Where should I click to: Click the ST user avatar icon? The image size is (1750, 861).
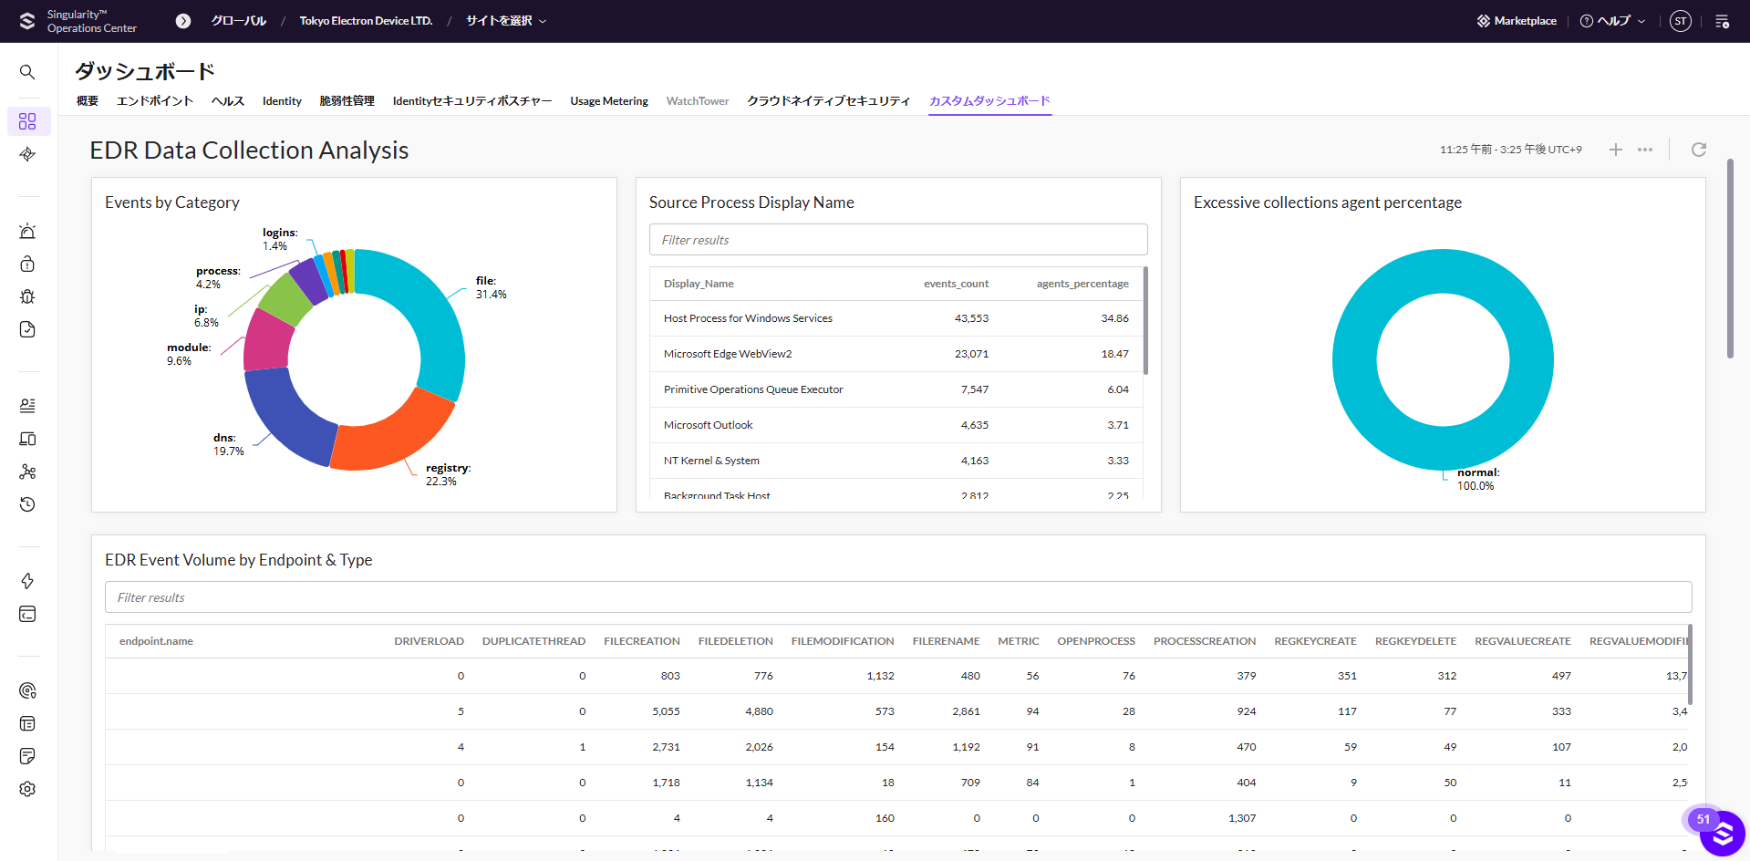point(1680,21)
